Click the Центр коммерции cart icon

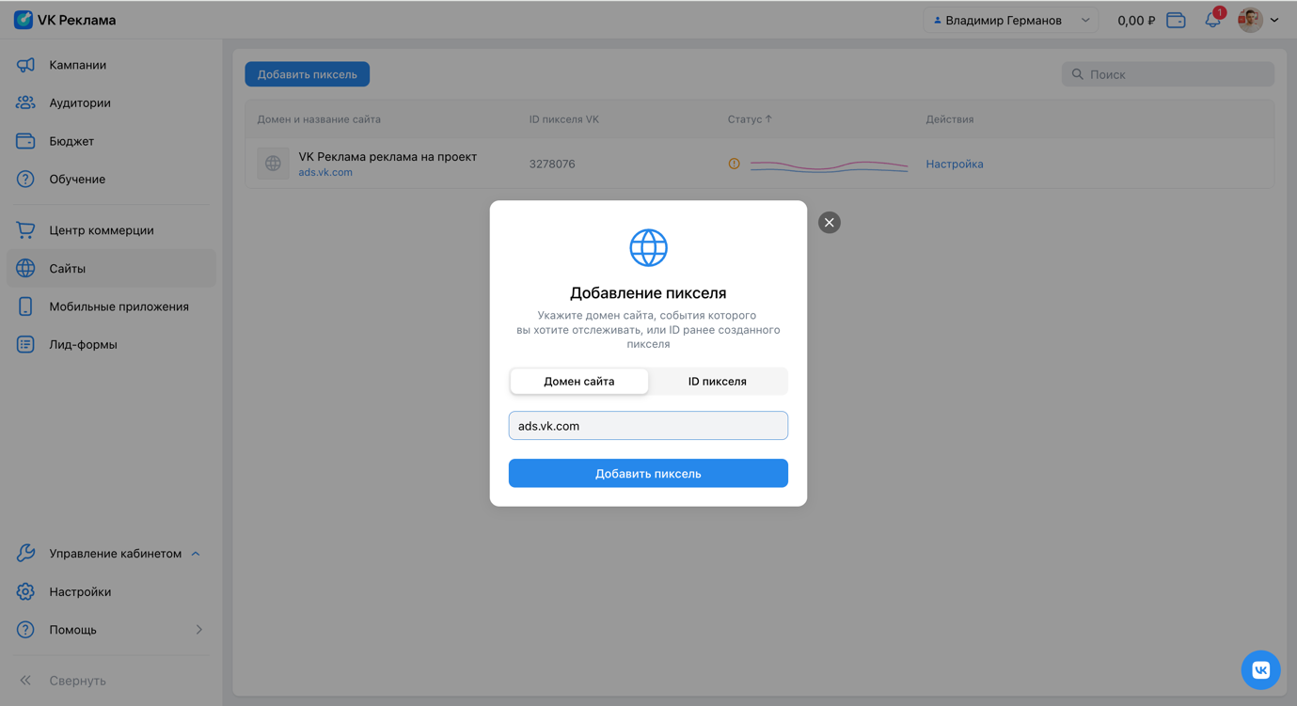click(25, 230)
